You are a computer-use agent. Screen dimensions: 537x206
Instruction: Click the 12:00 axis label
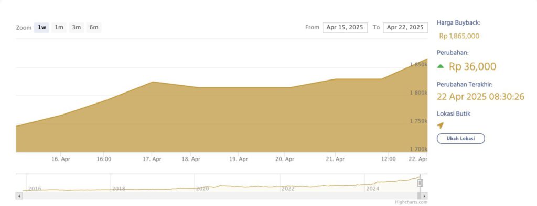[x=389, y=159]
